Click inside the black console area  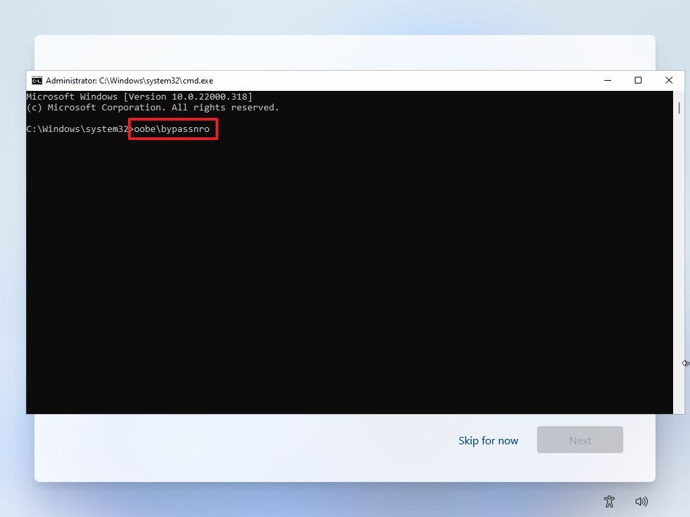click(337, 269)
